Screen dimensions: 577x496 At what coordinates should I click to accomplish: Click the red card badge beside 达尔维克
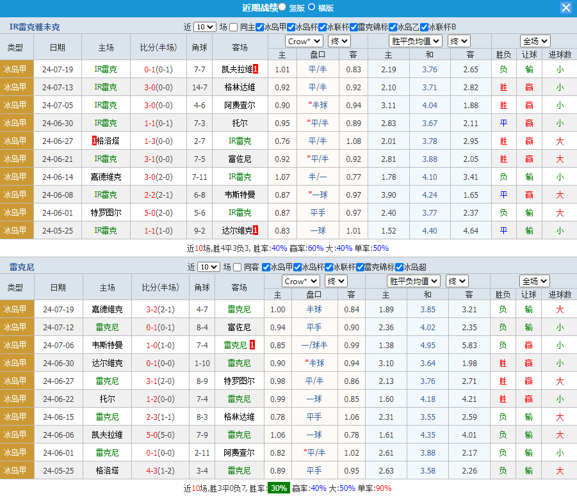256,230
